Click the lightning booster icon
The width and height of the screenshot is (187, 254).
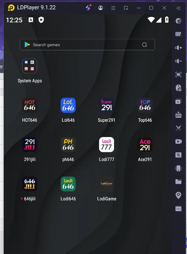click(89, 7)
